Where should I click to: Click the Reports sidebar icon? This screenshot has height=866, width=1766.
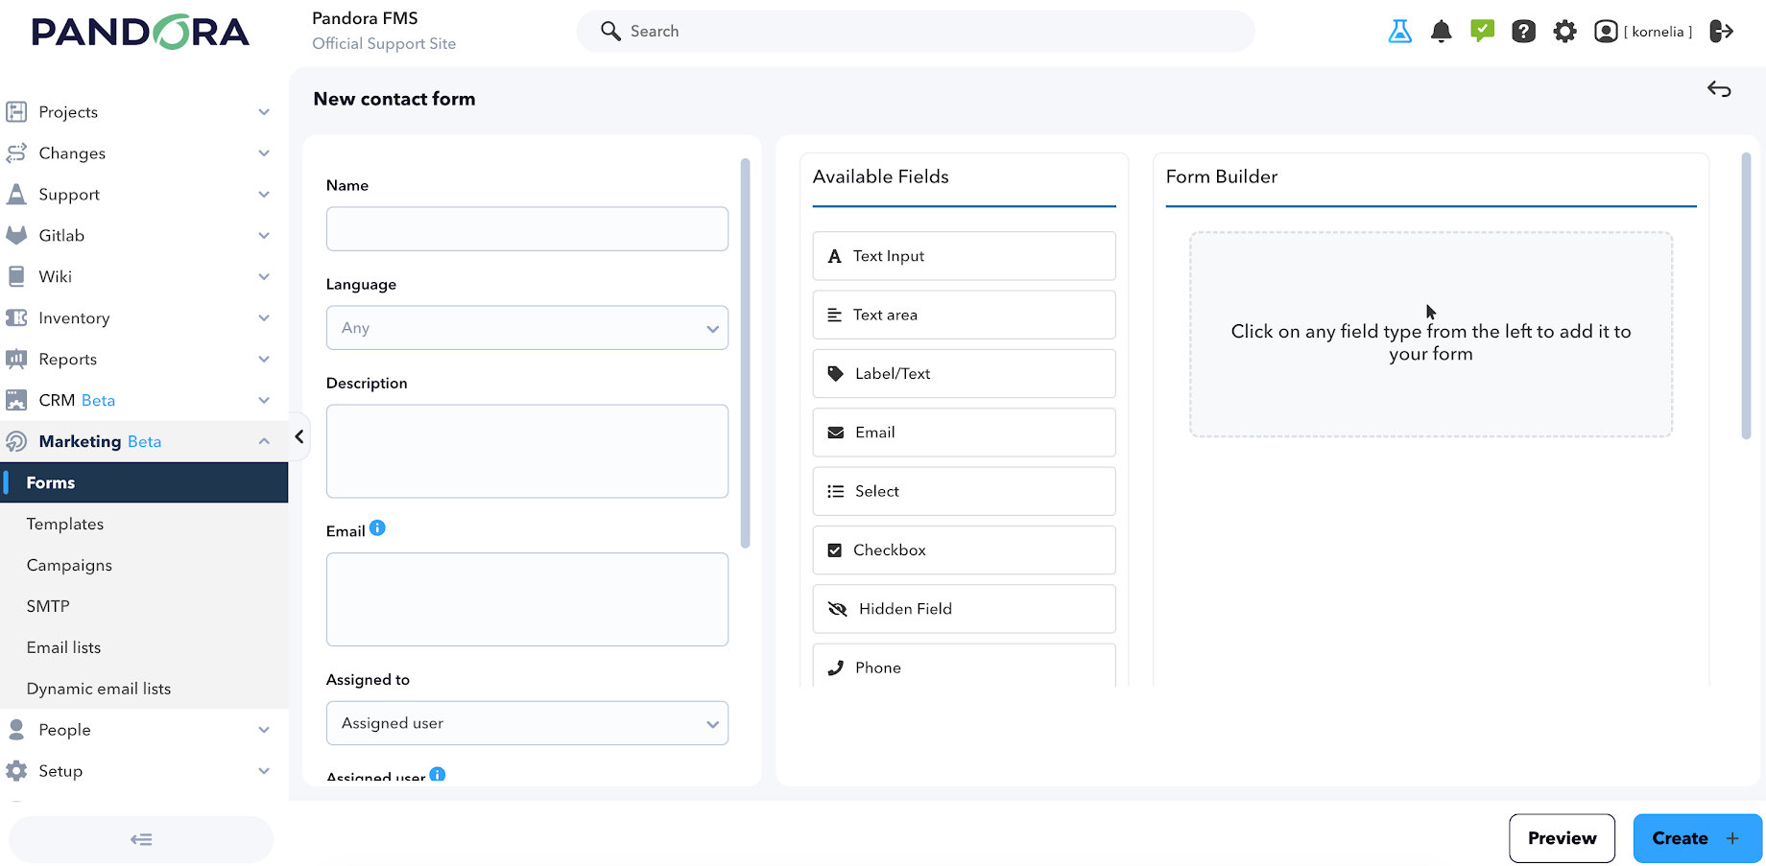[16, 359]
